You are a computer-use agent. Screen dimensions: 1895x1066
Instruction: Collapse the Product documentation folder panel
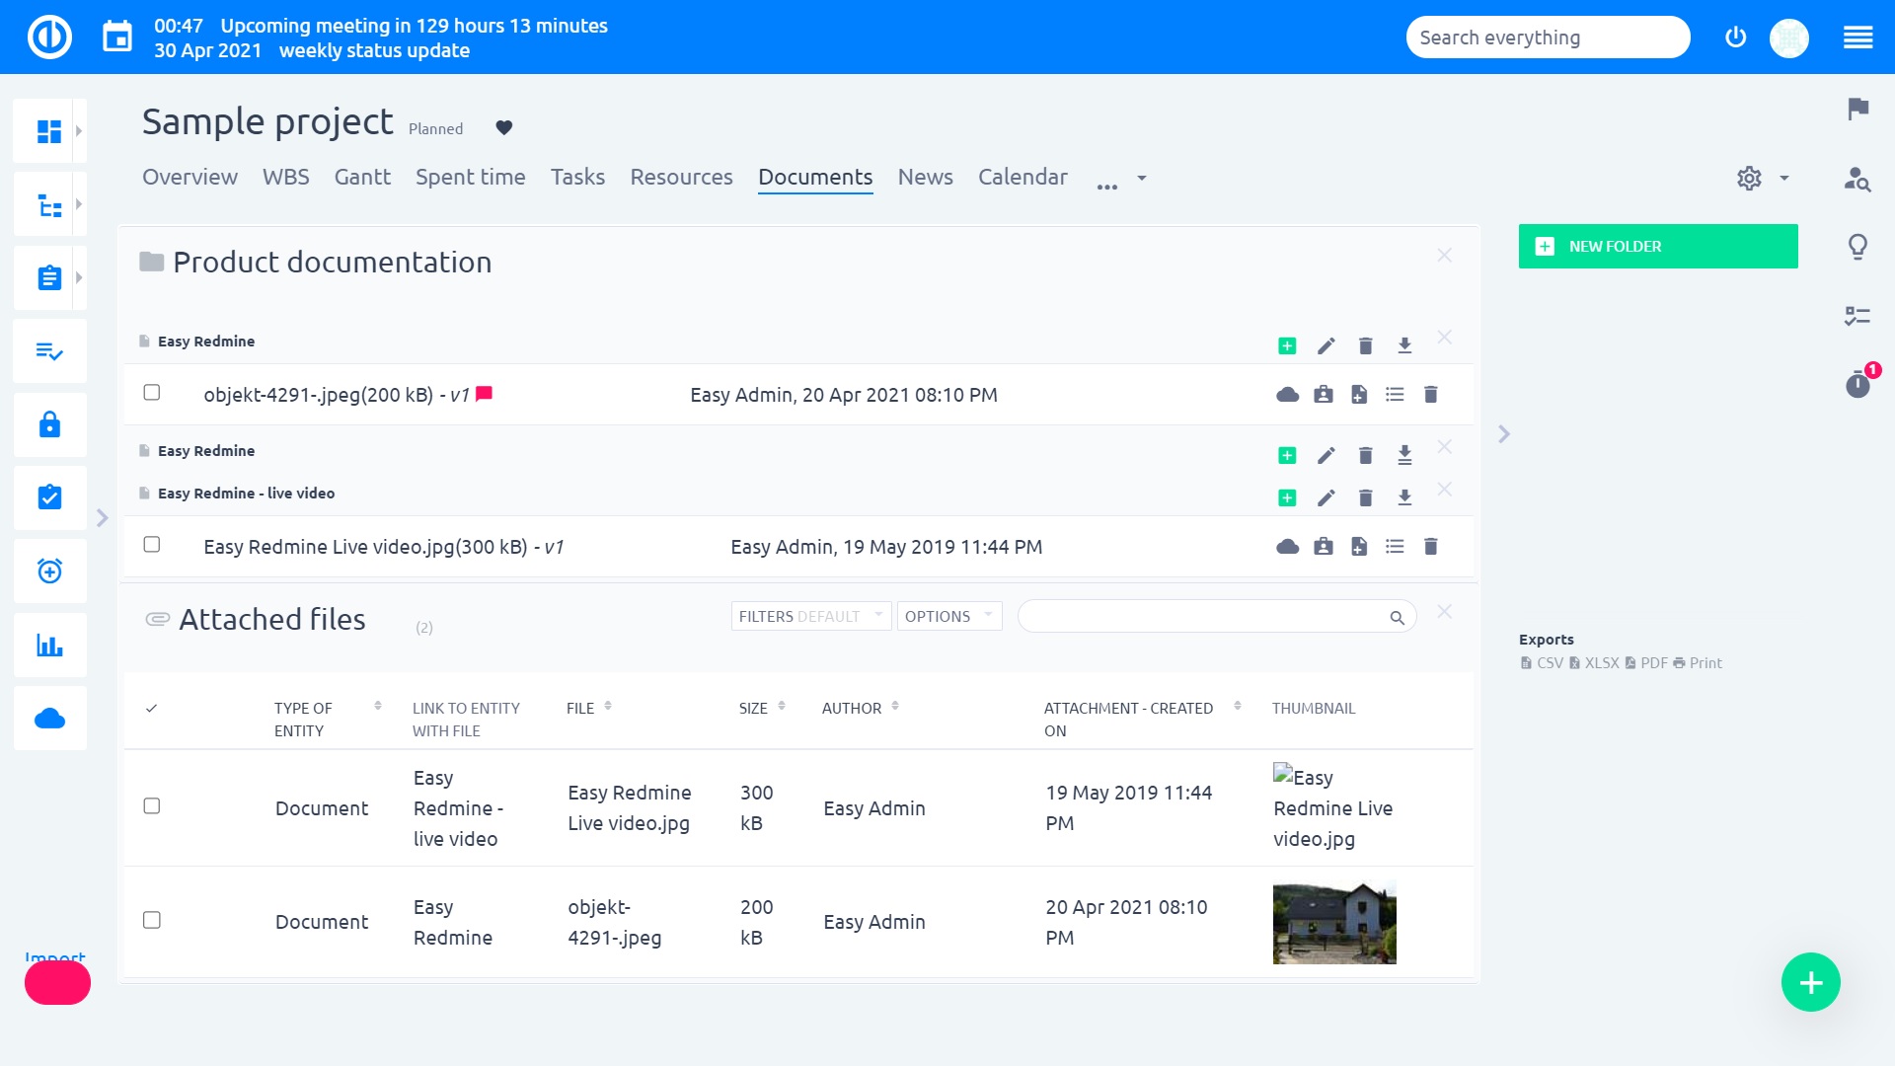1444,256
